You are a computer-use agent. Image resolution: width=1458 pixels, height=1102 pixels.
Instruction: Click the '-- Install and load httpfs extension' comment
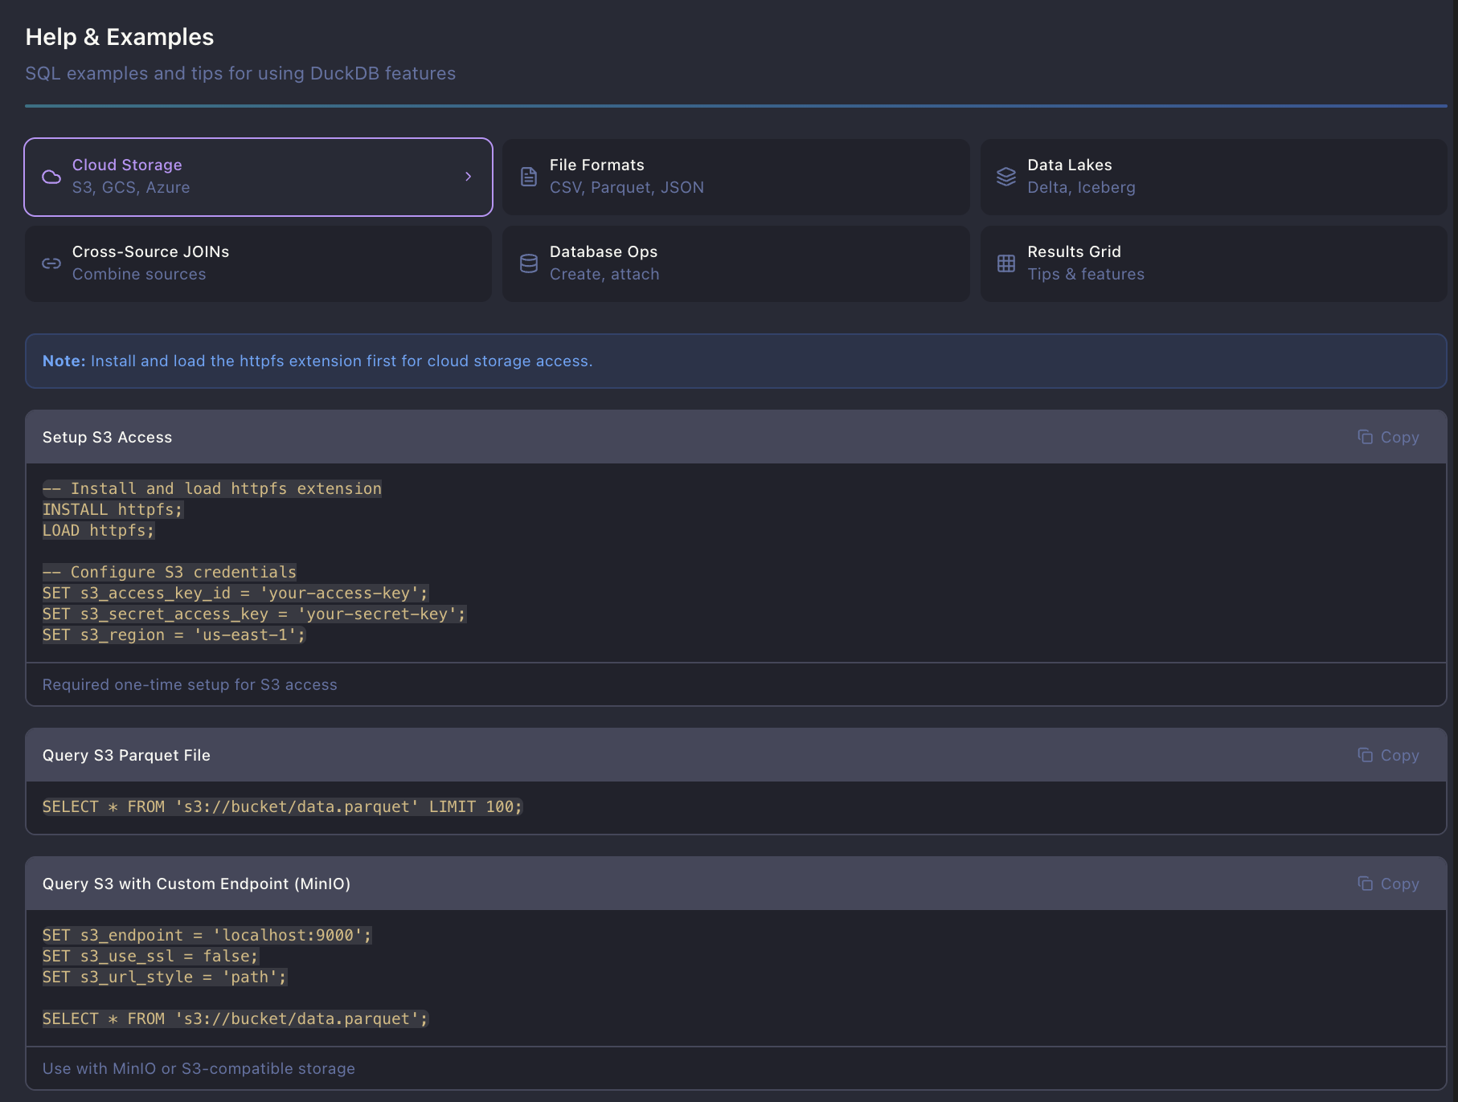click(212, 488)
